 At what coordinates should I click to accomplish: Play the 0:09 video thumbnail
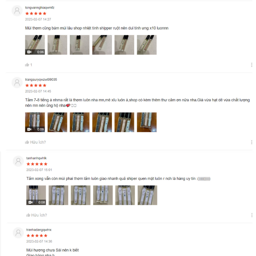(x=35, y=122)
